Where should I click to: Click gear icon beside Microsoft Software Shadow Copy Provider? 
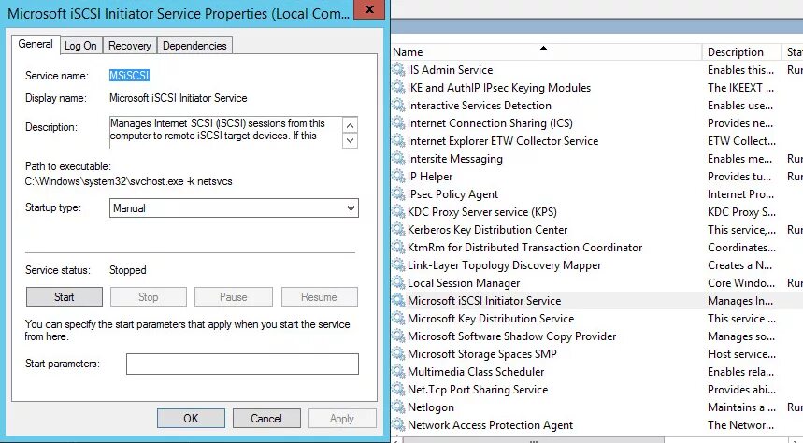pos(398,336)
